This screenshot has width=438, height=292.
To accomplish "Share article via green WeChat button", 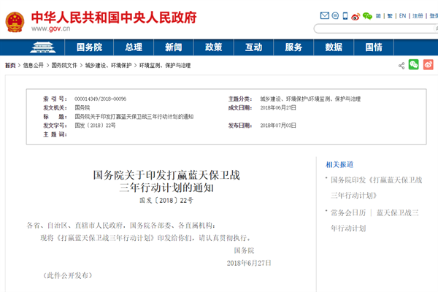I will tap(414, 65).
